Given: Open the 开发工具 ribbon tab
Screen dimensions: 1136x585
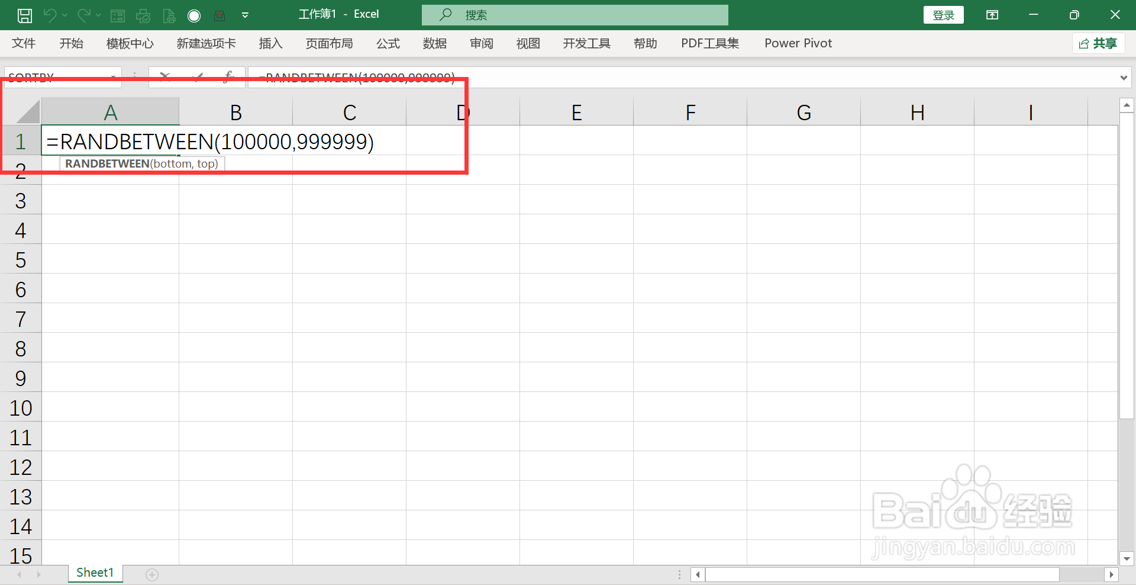Looking at the screenshot, I should [x=586, y=43].
